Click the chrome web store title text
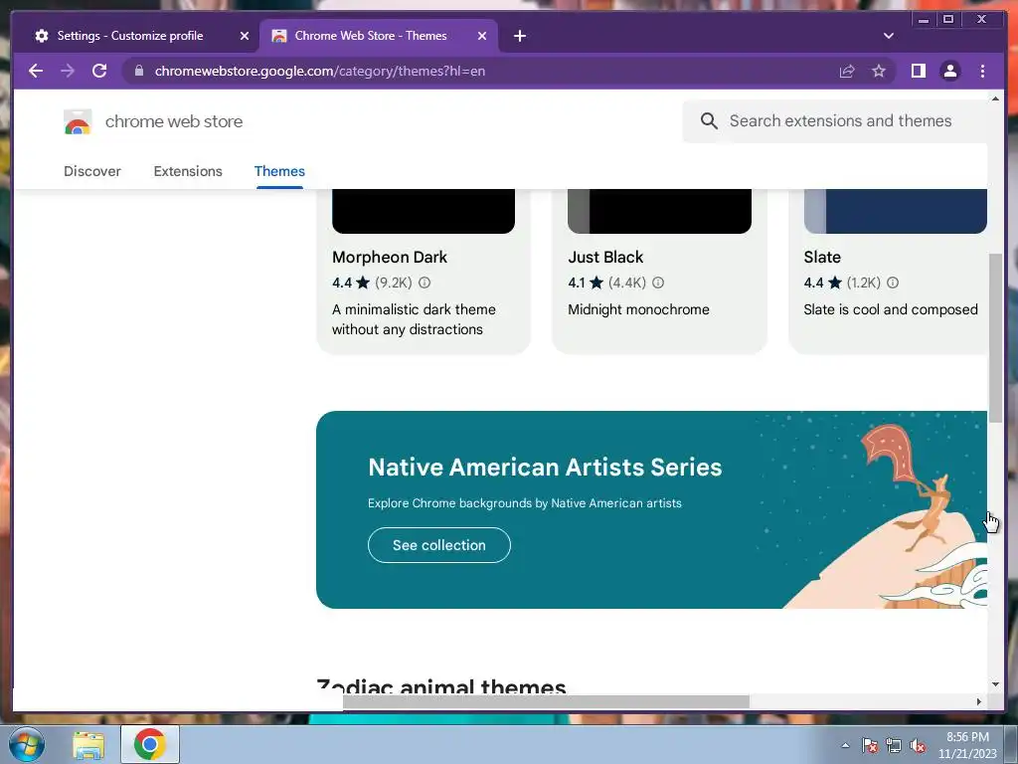This screenshot has height=764, width=1018. tap(174, 121)
